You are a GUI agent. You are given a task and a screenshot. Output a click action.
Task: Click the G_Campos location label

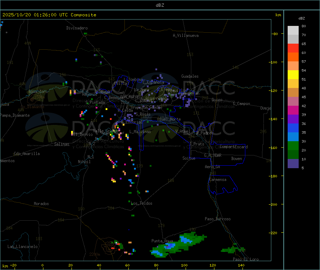(x=241, y=104)
